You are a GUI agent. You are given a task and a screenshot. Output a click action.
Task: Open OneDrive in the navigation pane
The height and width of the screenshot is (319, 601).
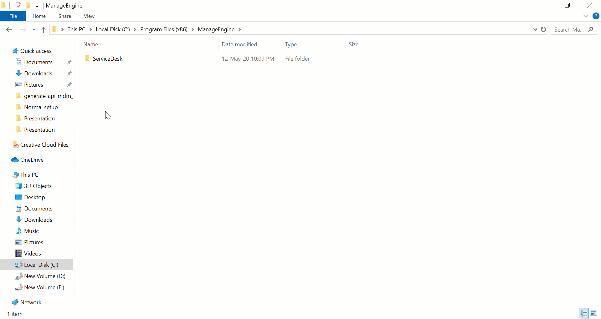pyautogui.click(x=32, y=160)
